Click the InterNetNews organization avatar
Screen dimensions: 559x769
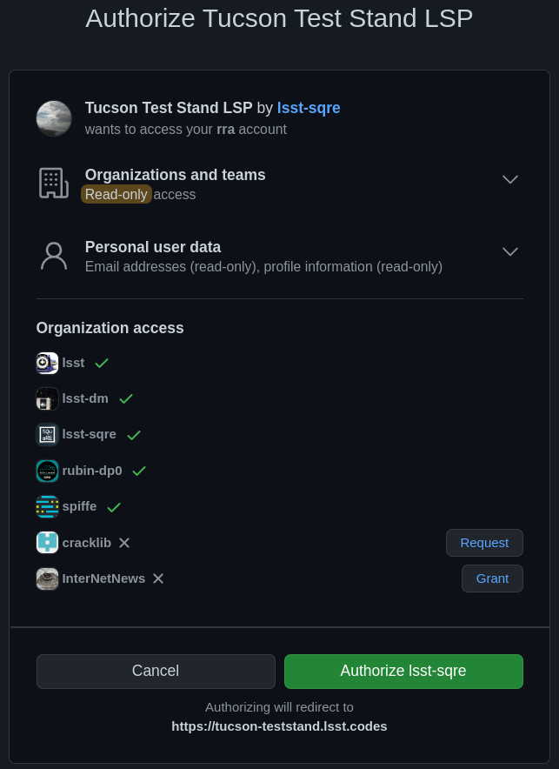[47, 578]
